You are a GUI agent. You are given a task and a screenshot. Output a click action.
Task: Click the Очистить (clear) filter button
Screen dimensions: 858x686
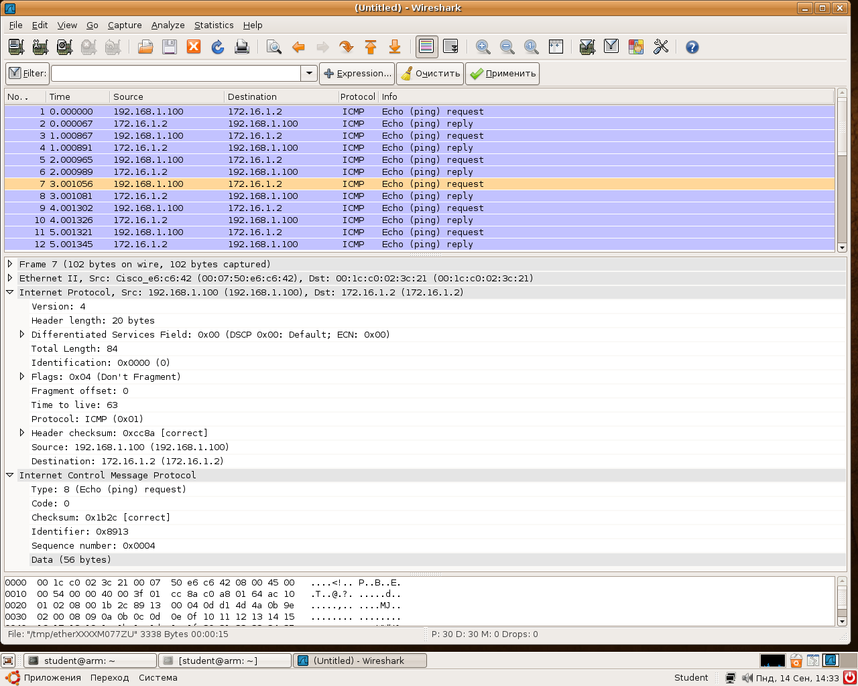[x=430, y=74]
